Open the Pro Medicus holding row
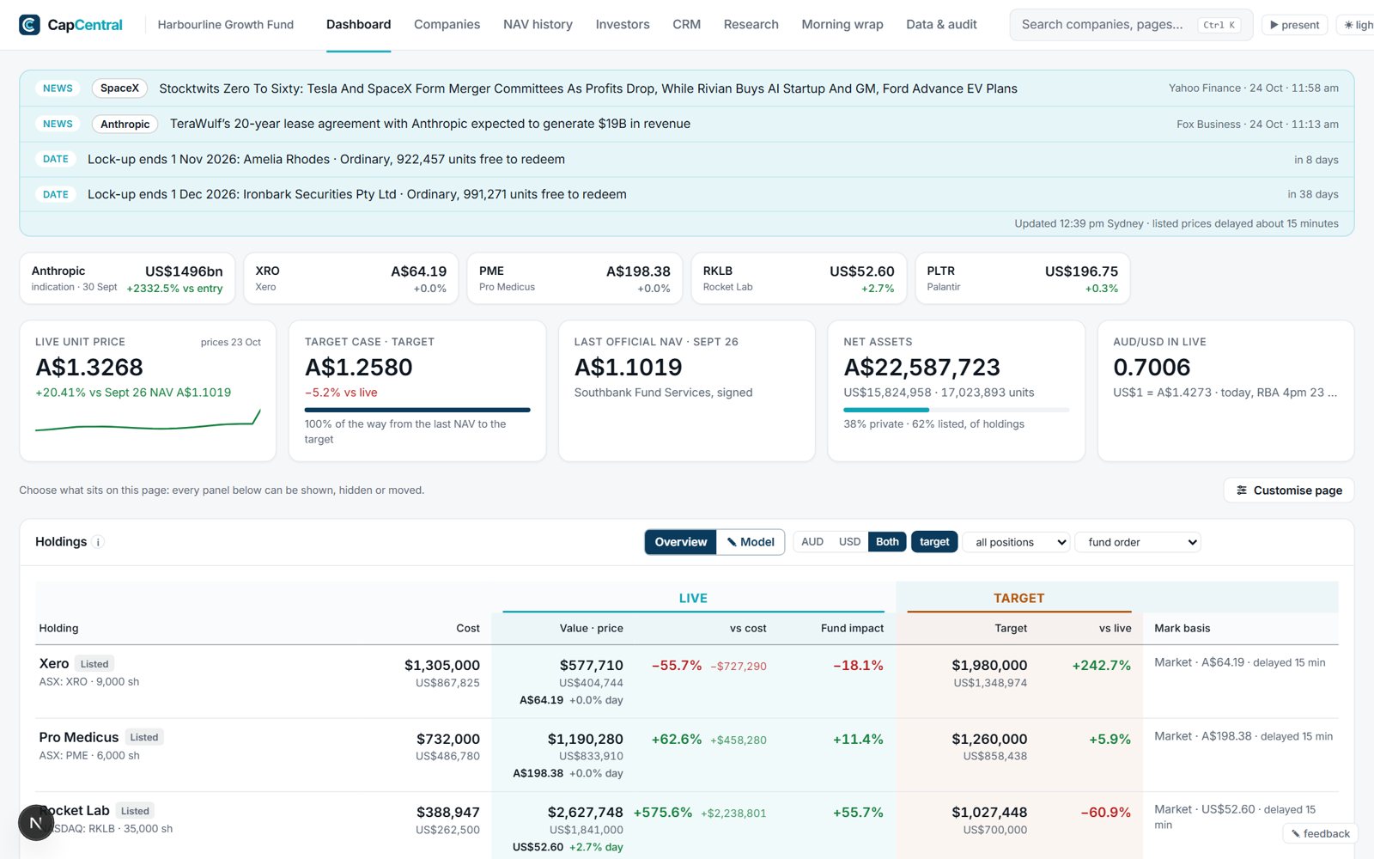This screenshot has height=859, width=1374. pos(687,755)
